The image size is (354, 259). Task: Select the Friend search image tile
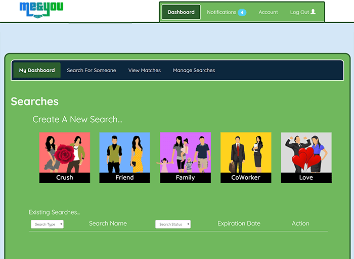point(124,152)
